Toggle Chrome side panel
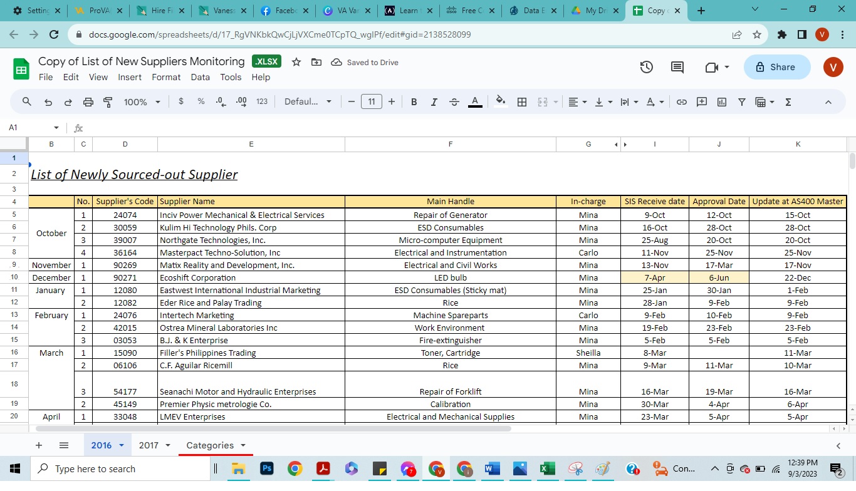 (x=802, y=34)
